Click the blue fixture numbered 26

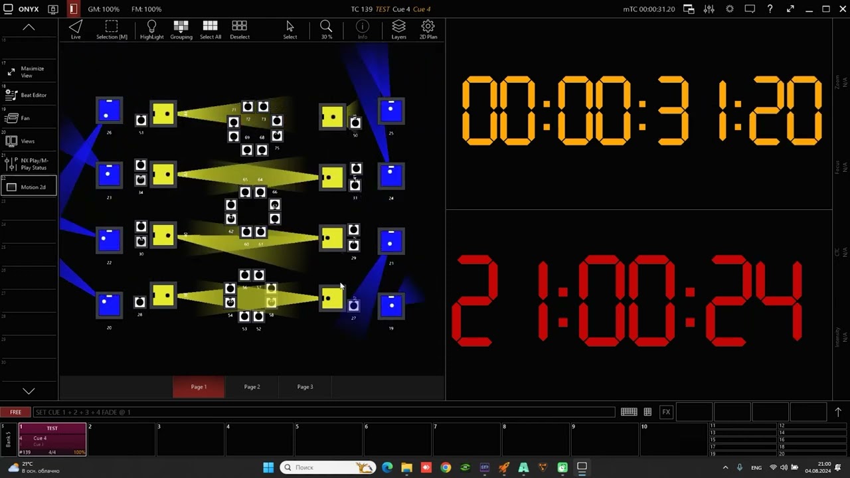pos(109,111)
